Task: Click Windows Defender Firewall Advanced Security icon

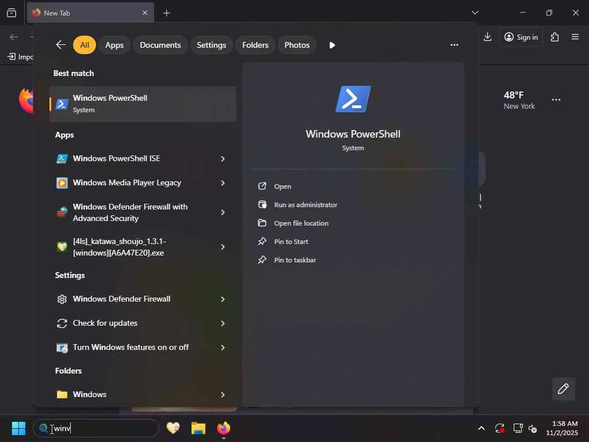Action: click(62, 212)
